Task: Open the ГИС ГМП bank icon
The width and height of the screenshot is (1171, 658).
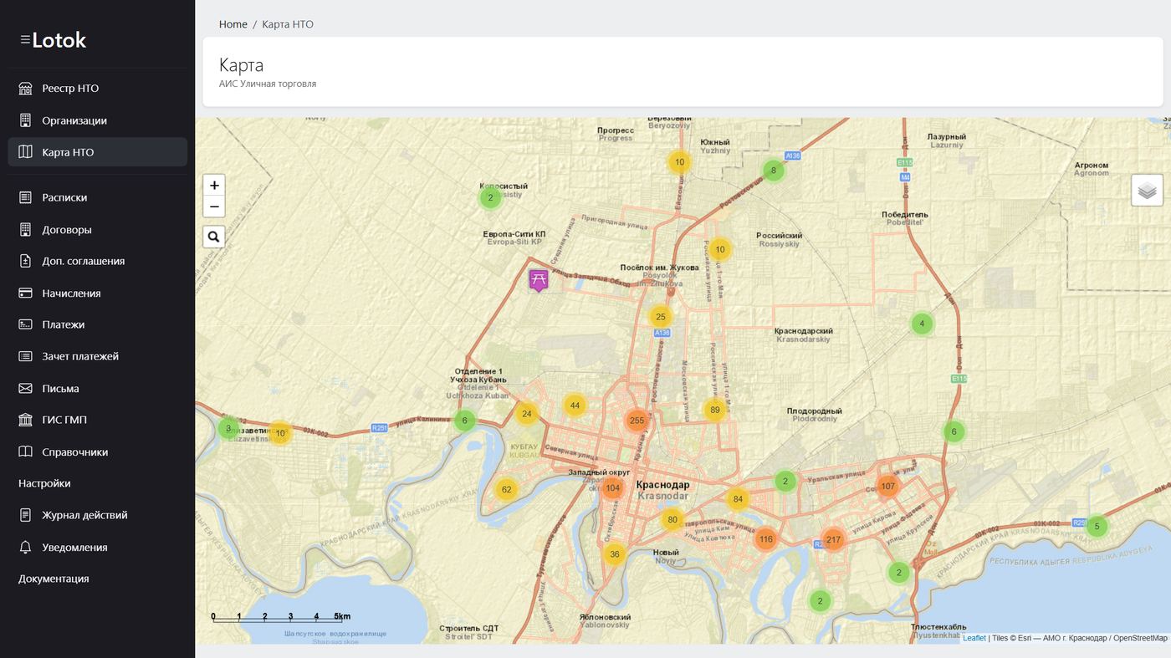Action: (26, 420)
